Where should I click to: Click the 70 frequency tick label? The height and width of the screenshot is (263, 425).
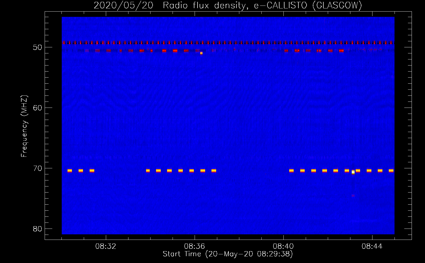tap(38, 168)
